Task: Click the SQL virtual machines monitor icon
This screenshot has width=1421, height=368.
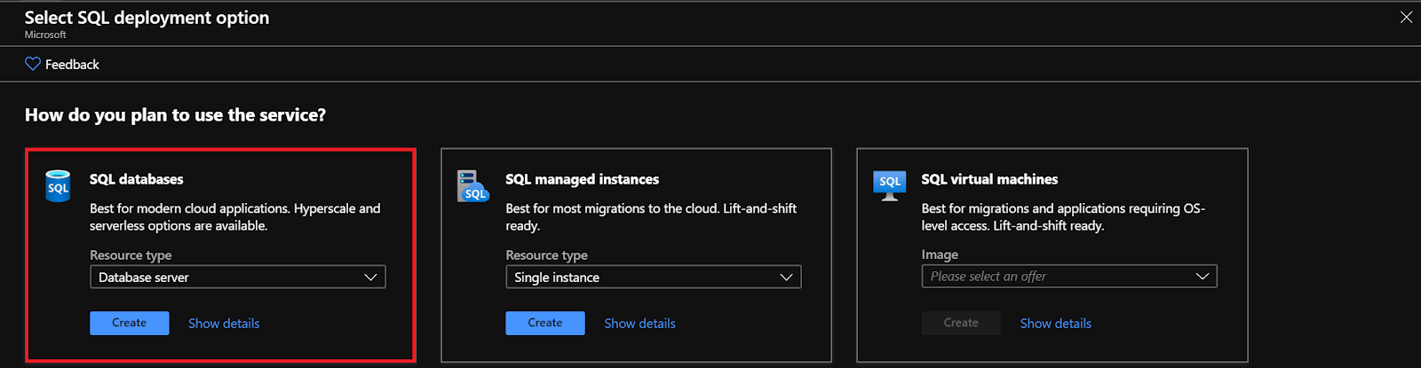Action: 889,184
